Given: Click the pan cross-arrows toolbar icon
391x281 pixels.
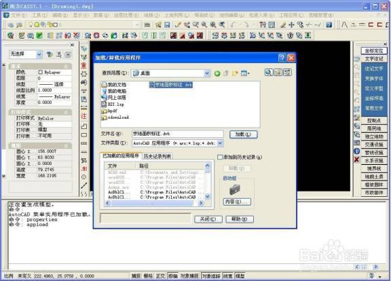Looking at the screenshot, I should point(291,24).
